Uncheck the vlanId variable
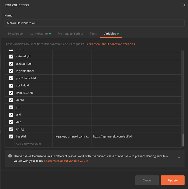Viewport: 188px width, 189px height. pos(11,100)
